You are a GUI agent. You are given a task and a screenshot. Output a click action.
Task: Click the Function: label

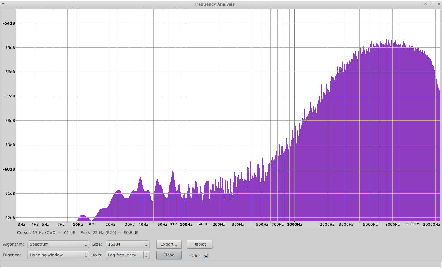(12, 255)
